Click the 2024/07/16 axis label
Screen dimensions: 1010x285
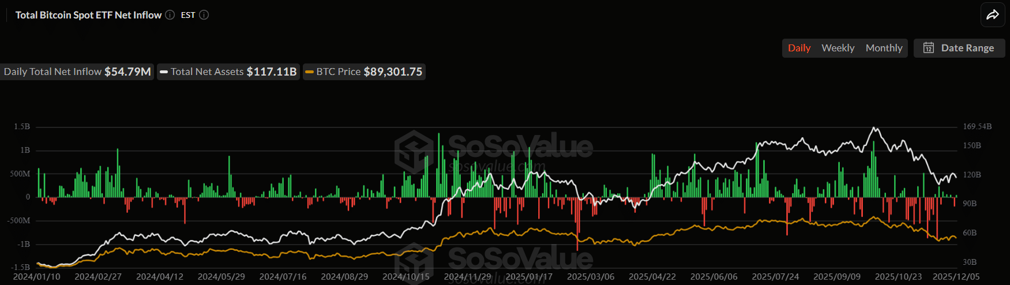(283, 277)
